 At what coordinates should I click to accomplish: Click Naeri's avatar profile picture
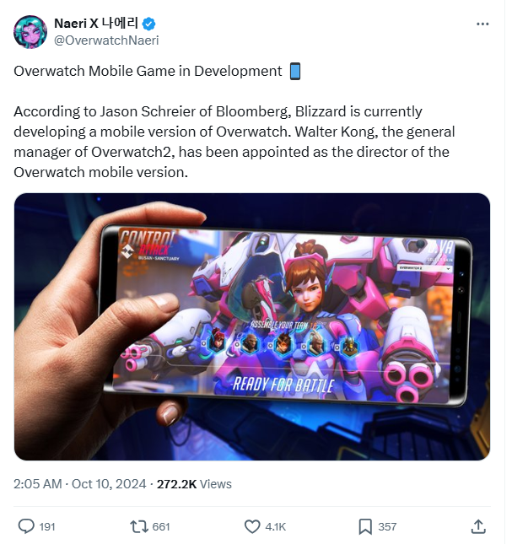(x=30, y=32)
